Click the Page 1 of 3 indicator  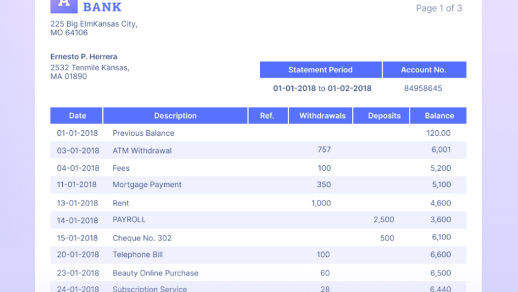coord(438,8)
